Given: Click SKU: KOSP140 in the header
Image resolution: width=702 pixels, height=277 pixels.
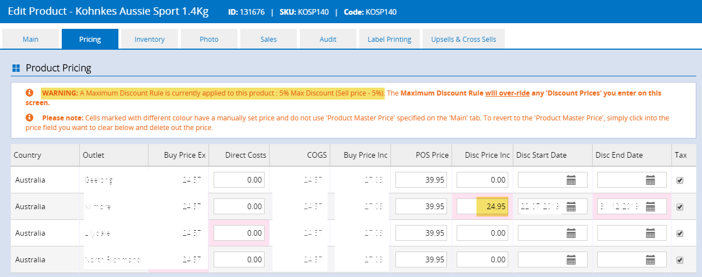Looking at the screenshot, I should coord(304,12).
